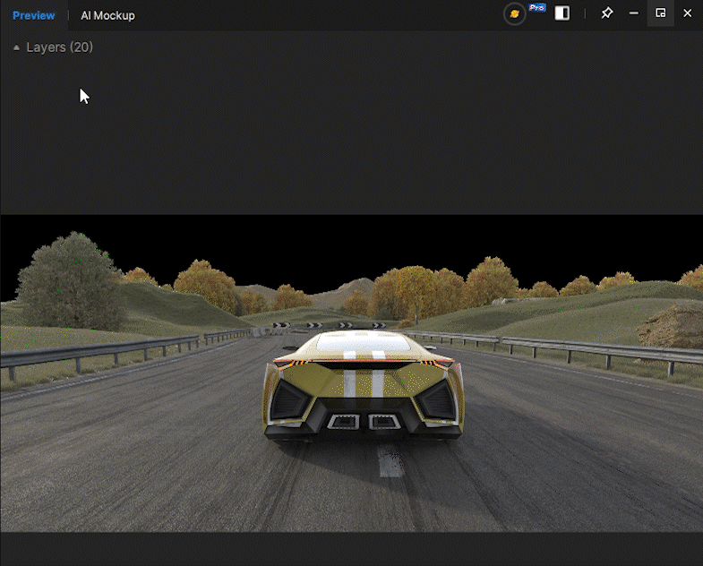Click the rock boulder on the right
This screenshot has width=703, height=566.
tap(672, 326)
